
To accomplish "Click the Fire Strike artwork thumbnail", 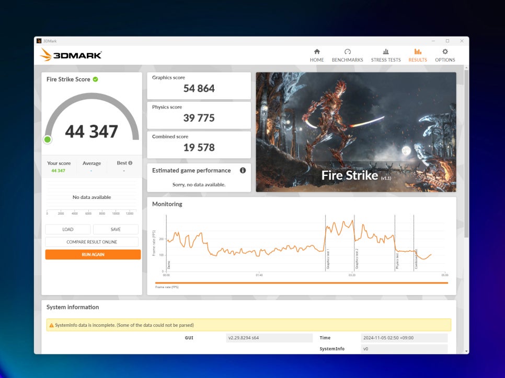I will (356, 132).
